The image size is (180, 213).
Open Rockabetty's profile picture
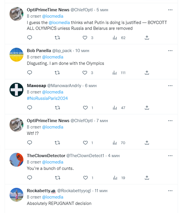[x=16, y=195]
